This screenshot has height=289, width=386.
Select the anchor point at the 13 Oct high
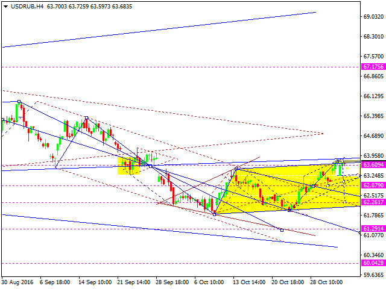click(x=236, y=169)
